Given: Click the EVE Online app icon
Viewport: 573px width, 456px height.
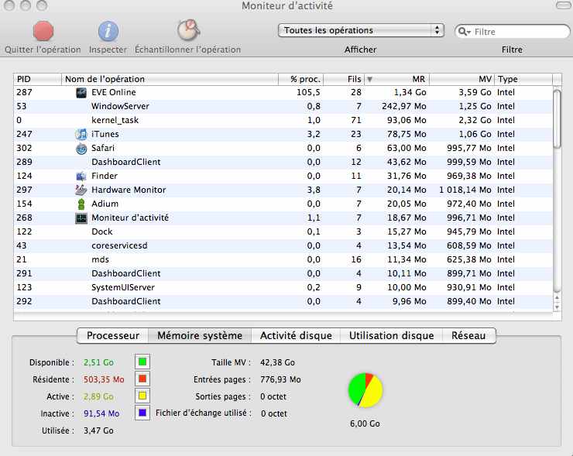Looking at the screenshot, I should (81, 92).
